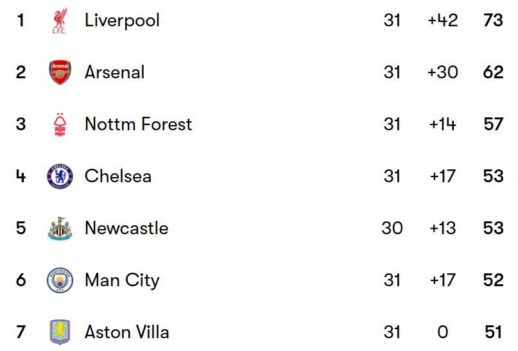Click Arsenal's +30 goal difference
This screenshot has width=518, height=351.
[x=443, y=72]
